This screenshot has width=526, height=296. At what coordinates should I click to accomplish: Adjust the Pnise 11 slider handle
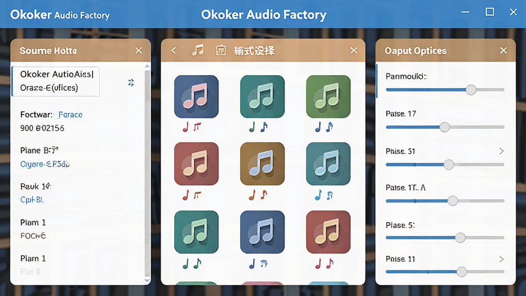[x=462, y=271]
